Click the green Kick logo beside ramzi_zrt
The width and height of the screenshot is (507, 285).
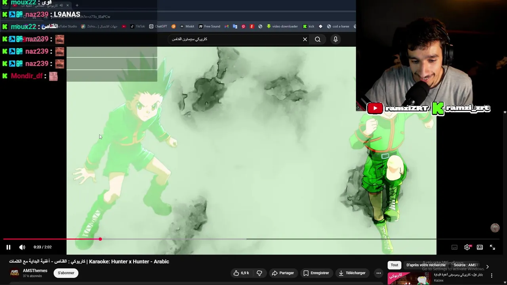[438, 108]
